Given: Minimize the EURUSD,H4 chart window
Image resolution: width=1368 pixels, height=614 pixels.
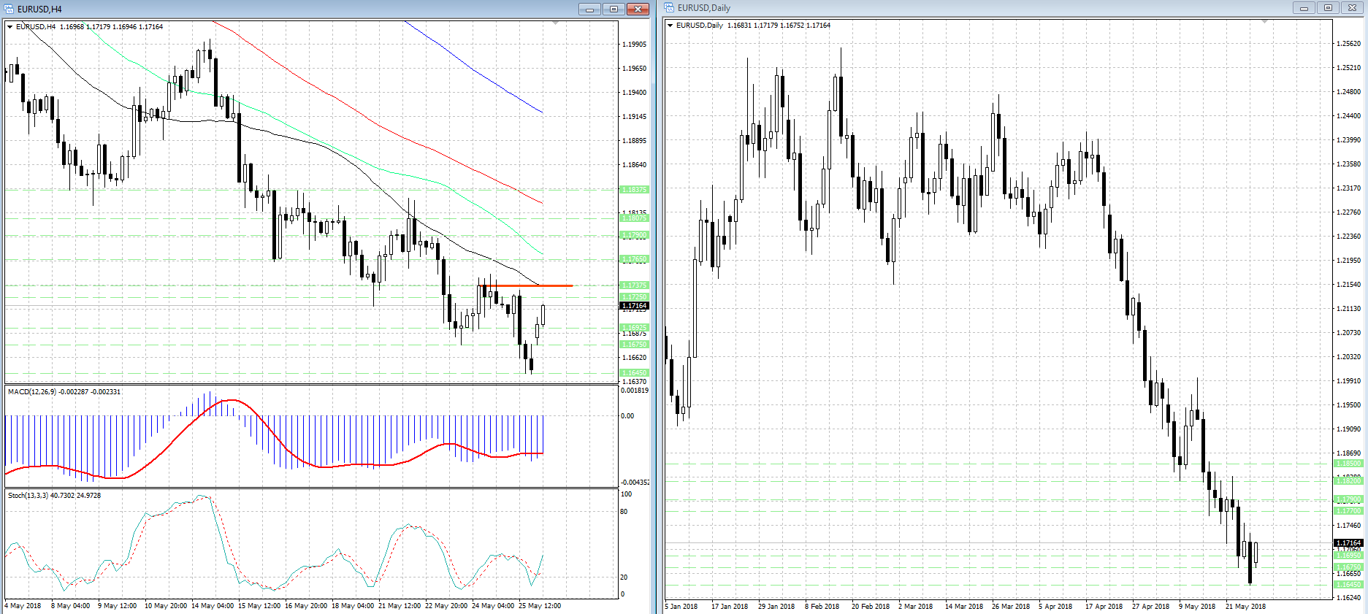Looking at the screenshot, I should [x=589, y=9].
